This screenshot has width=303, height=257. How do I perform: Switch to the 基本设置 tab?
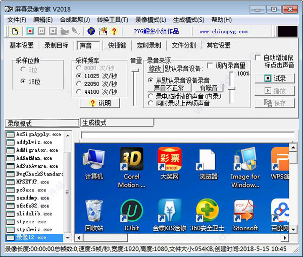click(21, 45)
